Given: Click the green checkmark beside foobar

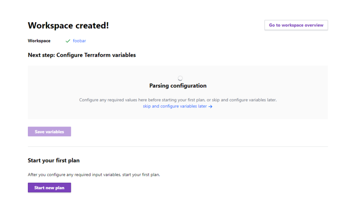Looking at the screenshot, I should 68,41.
